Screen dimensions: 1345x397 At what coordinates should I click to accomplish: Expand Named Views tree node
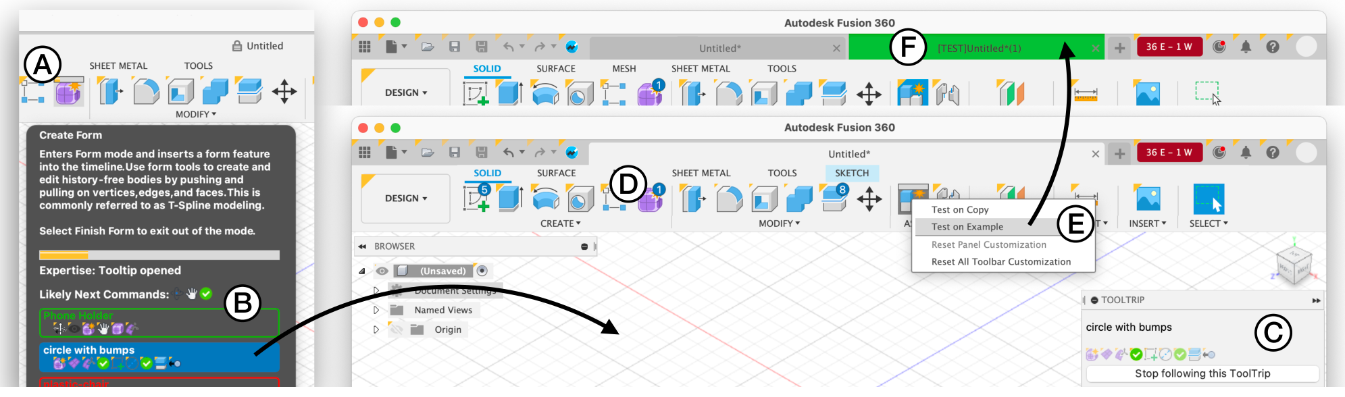[376, 311]
